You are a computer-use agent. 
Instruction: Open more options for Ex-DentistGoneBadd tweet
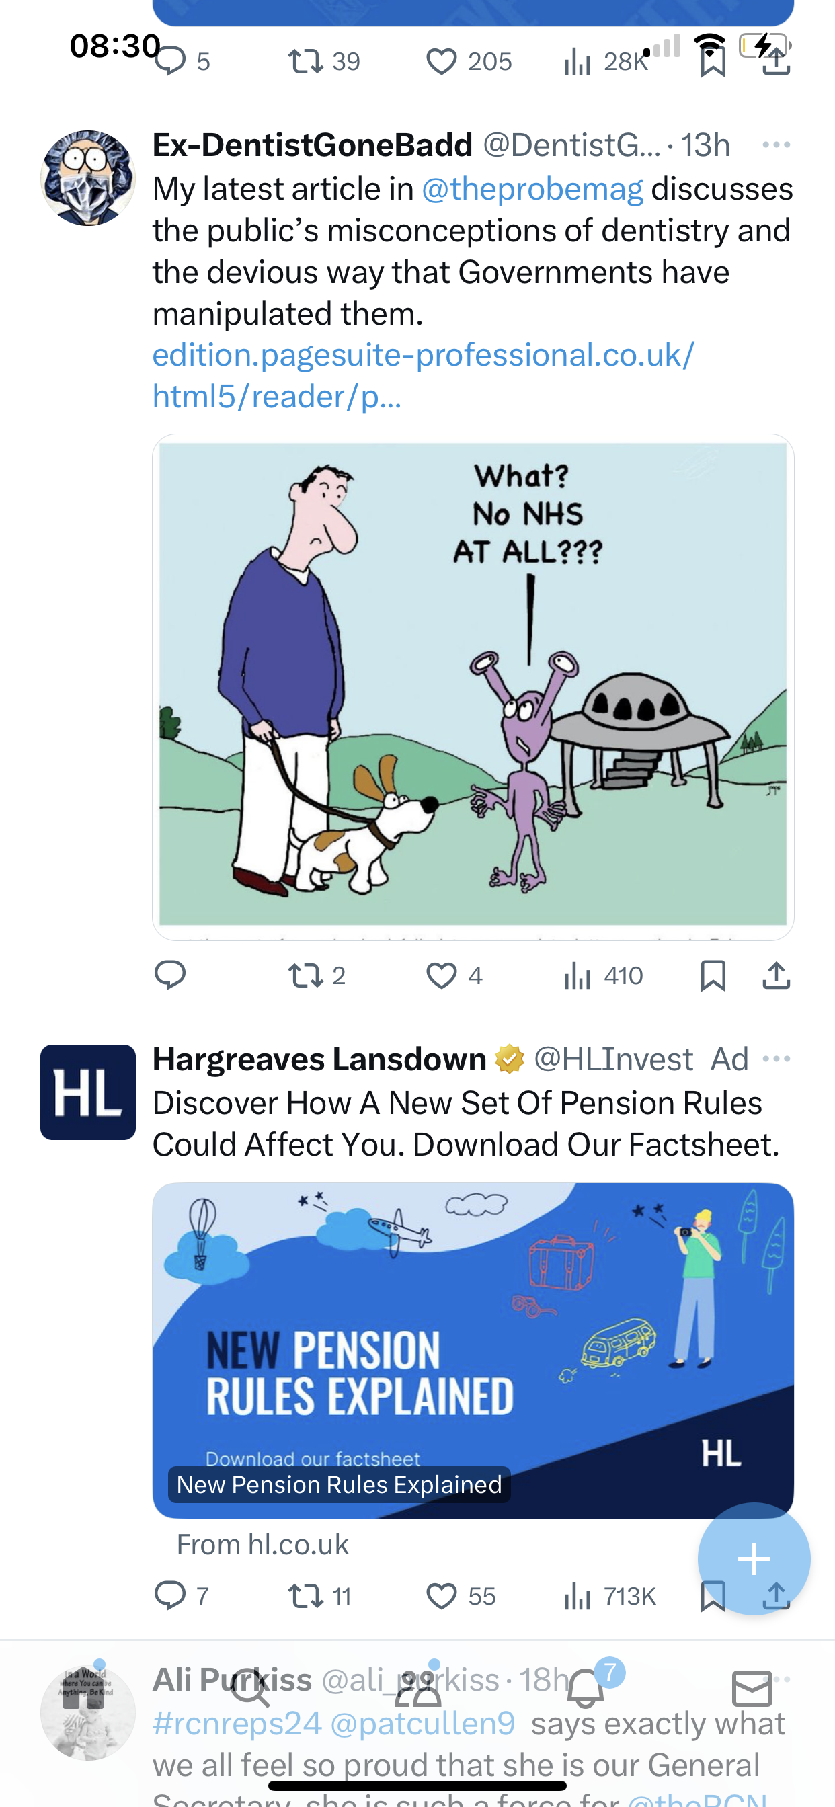click(776, 145)
